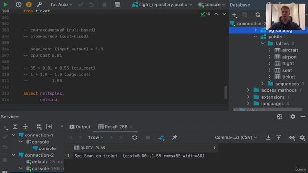Open Comma-...d (CSV) format dropdown
Image resolution: width=308 pixels, height=173 pixels.
click(x=236, y=137)
